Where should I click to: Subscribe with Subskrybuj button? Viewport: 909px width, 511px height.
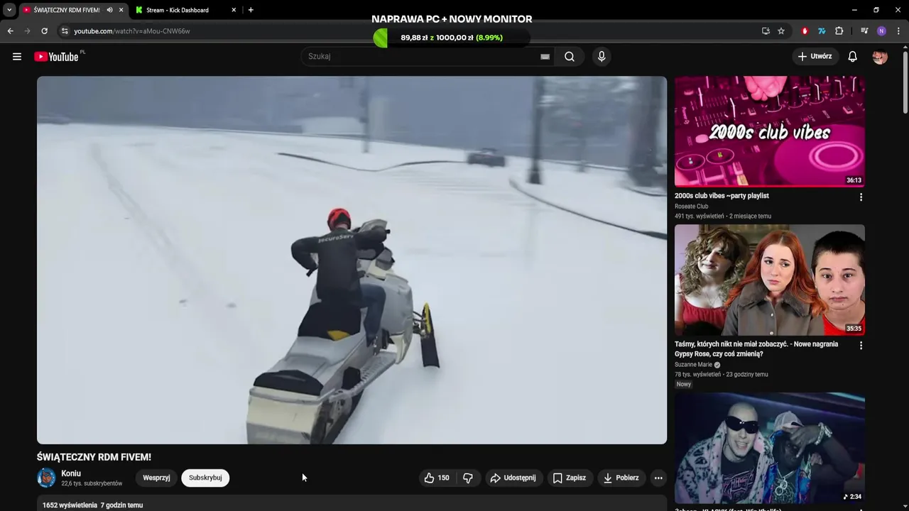[205, 478]
